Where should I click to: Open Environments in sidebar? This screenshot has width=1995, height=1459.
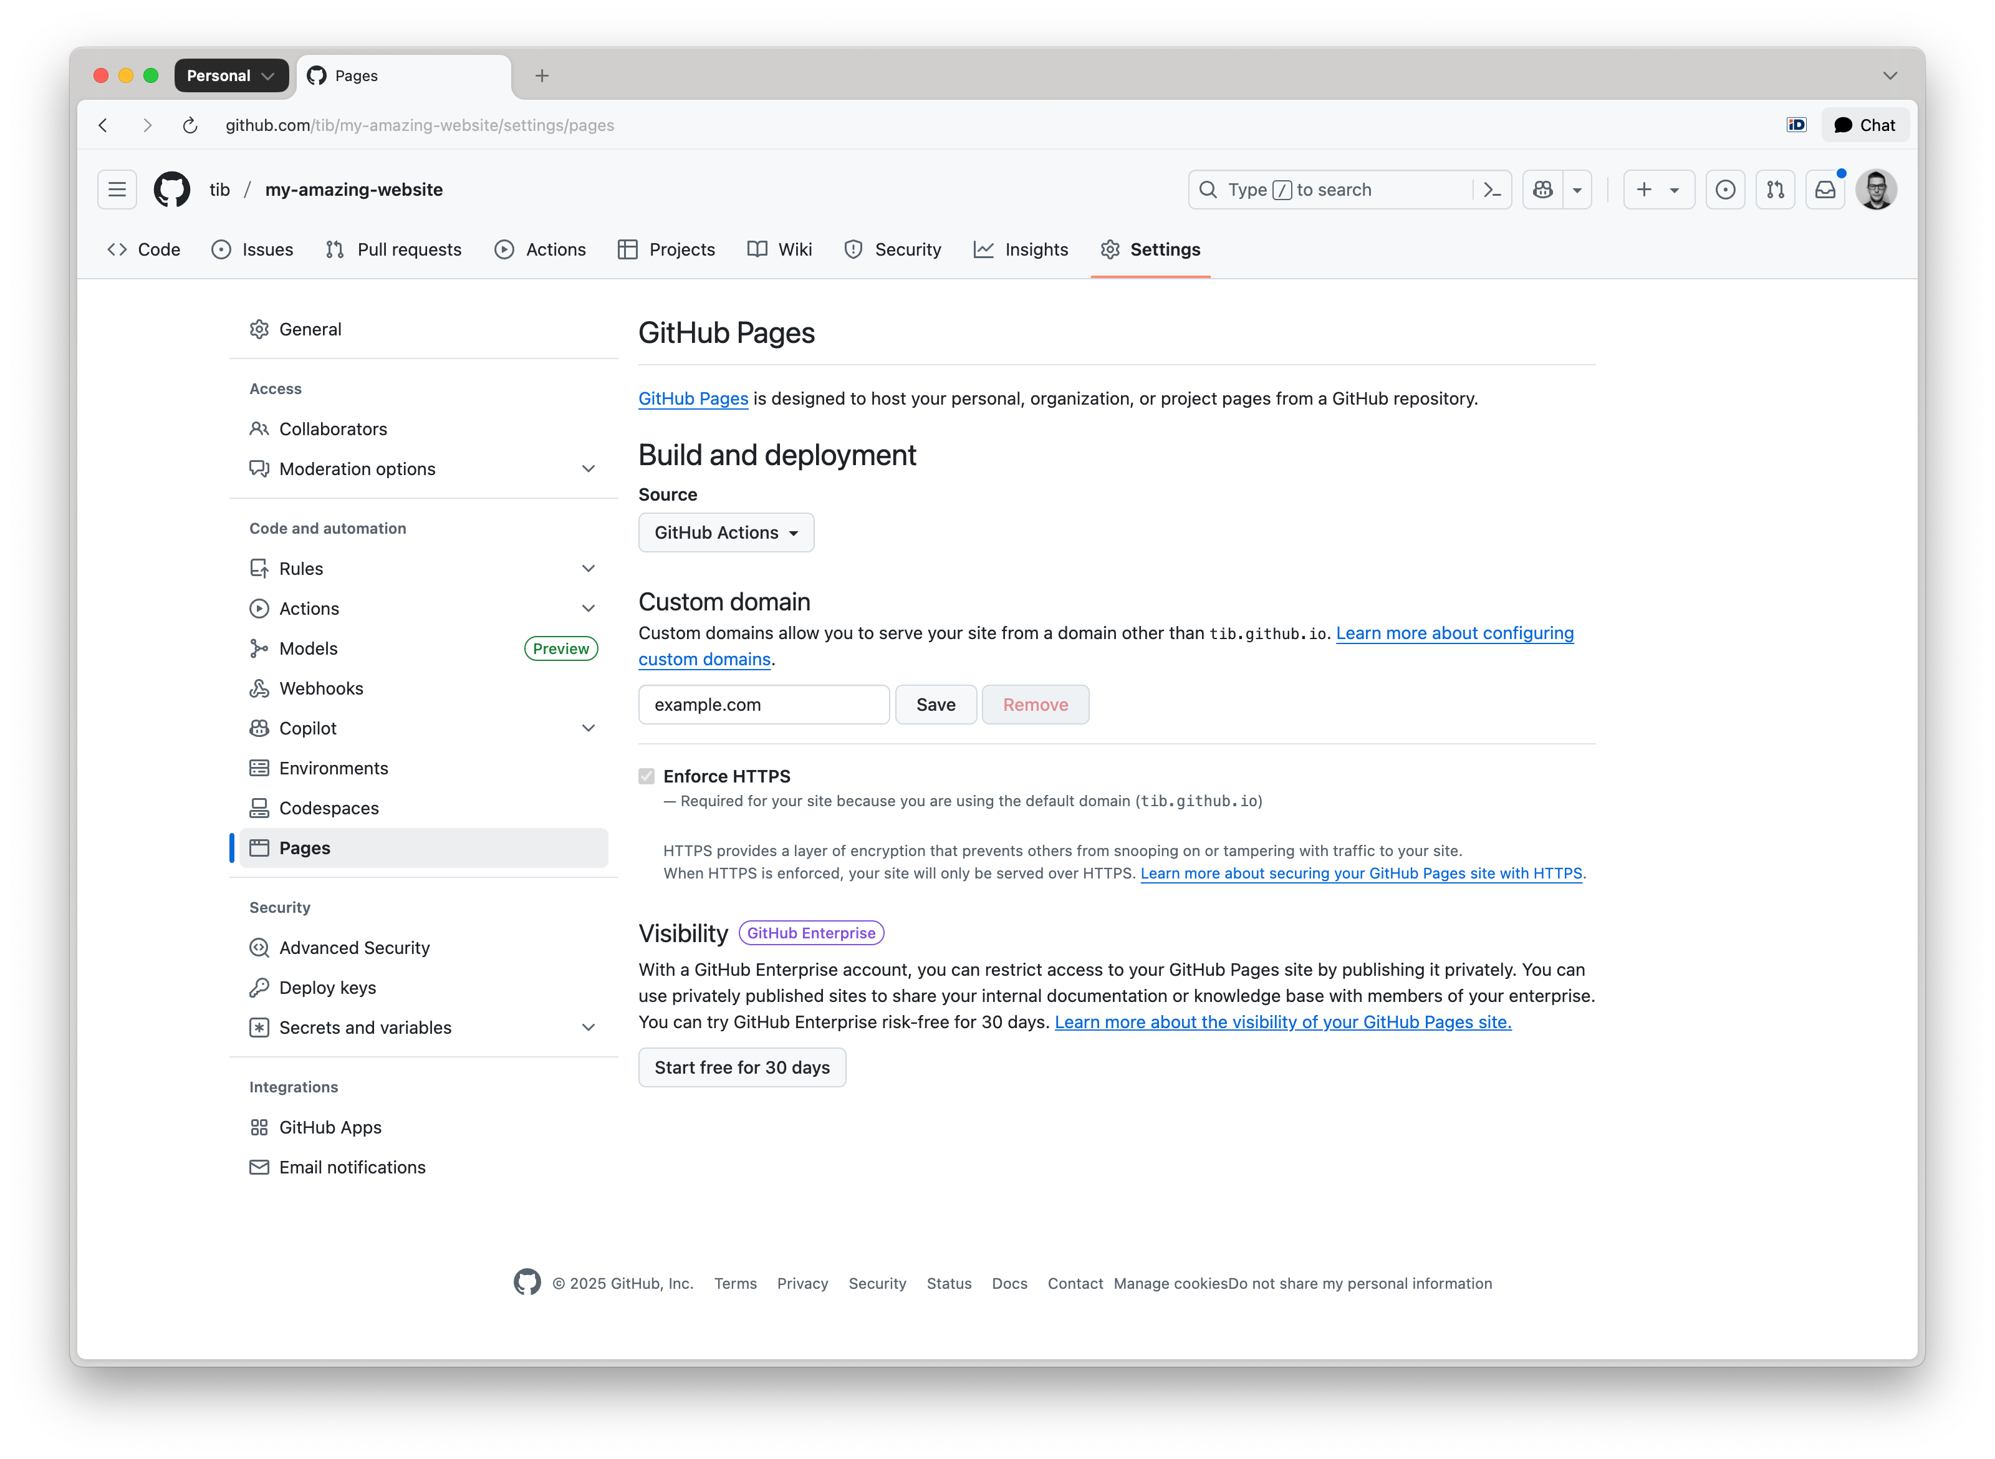(x=424, y=768)
